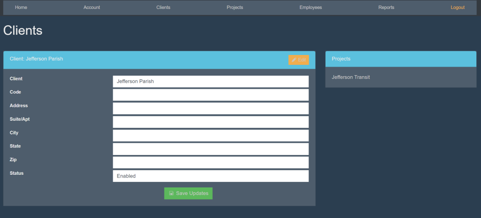Click the pencil icon on the Edit button
The height and width of the screenshot is (218, 481).
[x=294, y=60]
